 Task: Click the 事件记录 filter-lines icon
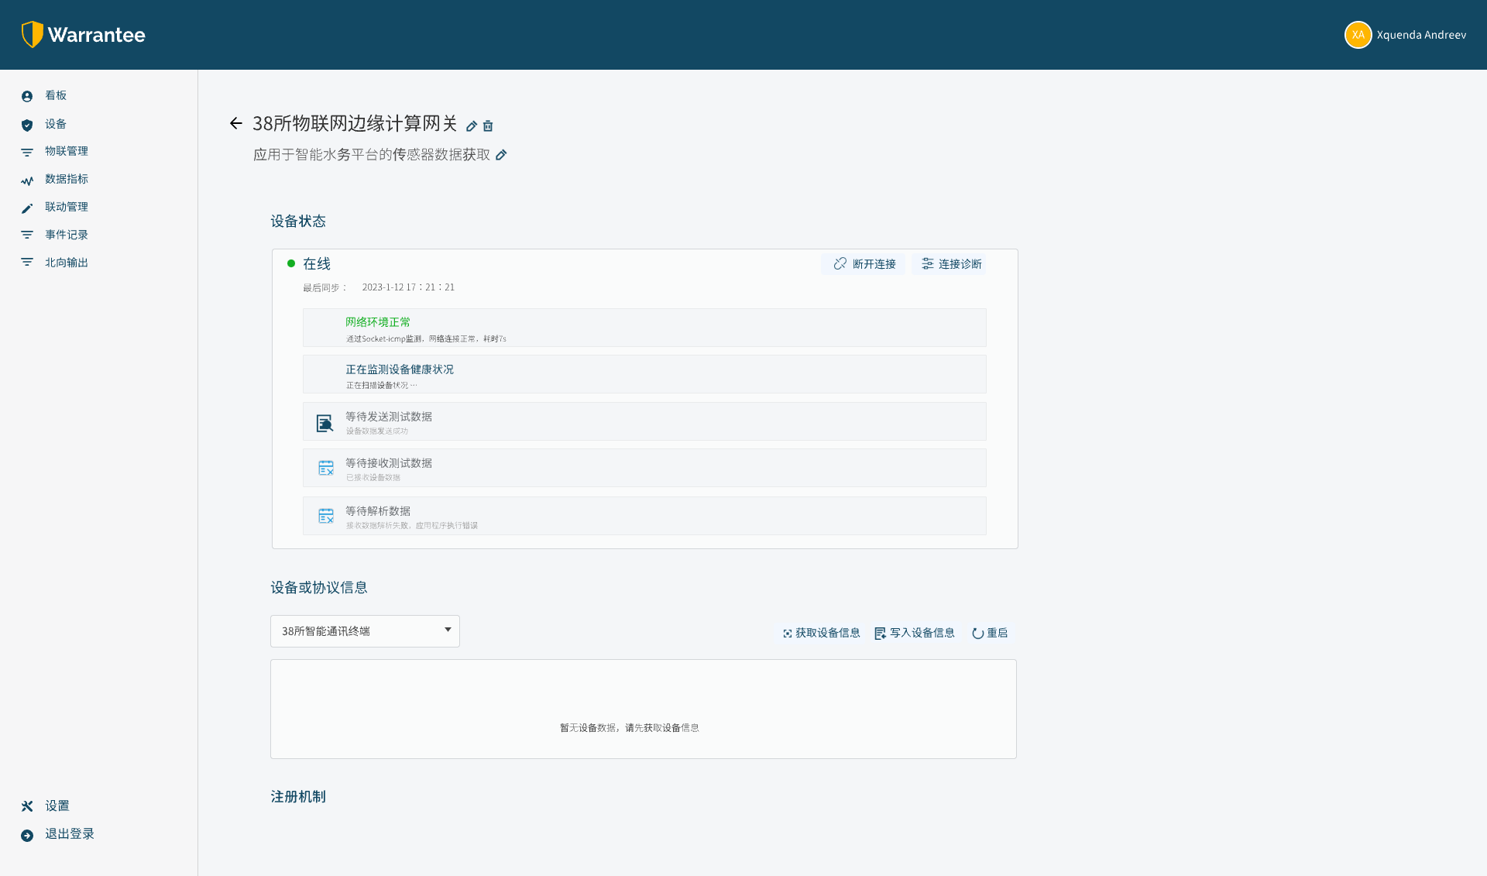[27, 235]
